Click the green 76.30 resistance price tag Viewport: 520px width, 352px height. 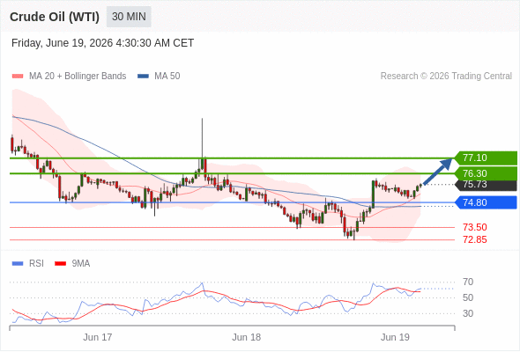tap(486, 173)
